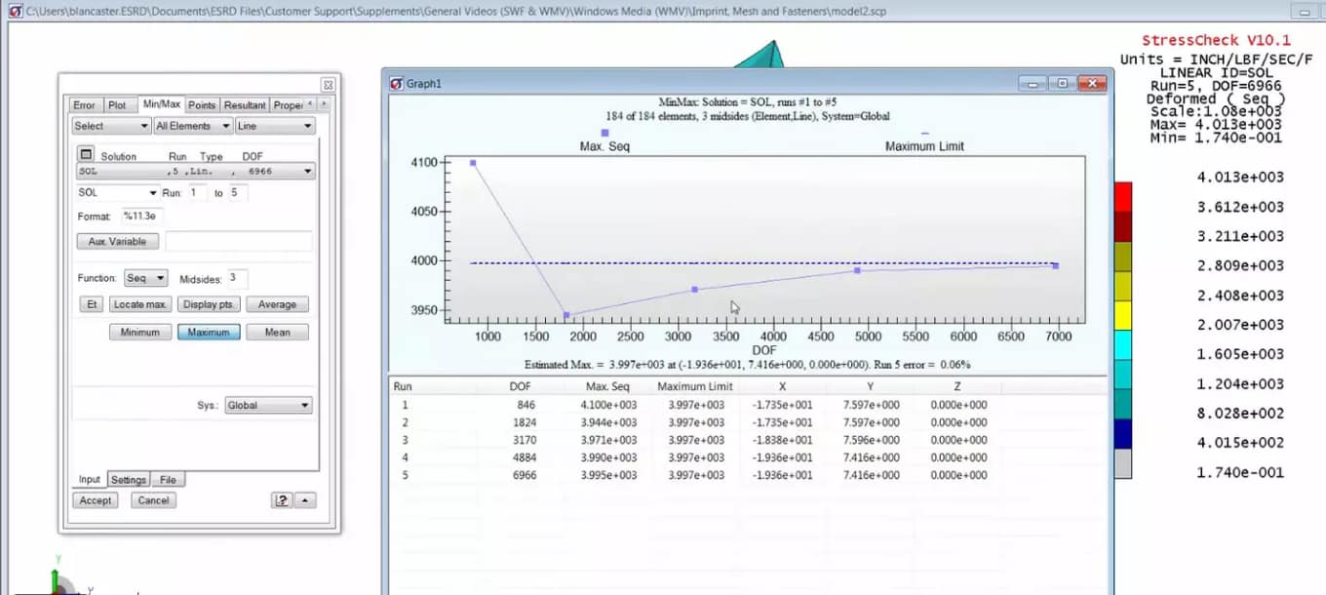1326x595 pixels.
Task: Click the Accept button
Action: [x=95, y=500]
